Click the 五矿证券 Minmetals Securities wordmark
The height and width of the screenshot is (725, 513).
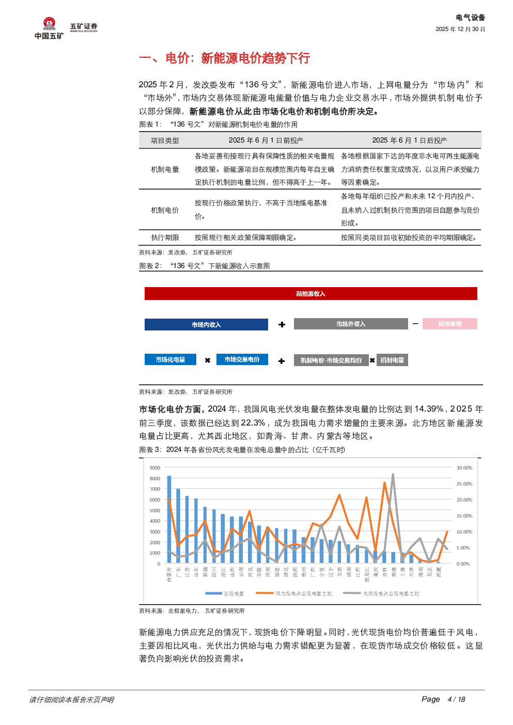[x=84, y=27]
